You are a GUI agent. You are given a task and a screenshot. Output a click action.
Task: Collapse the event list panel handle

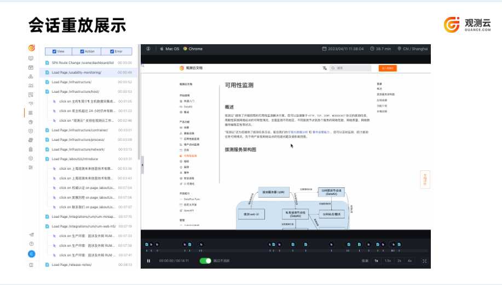point(142,165)
